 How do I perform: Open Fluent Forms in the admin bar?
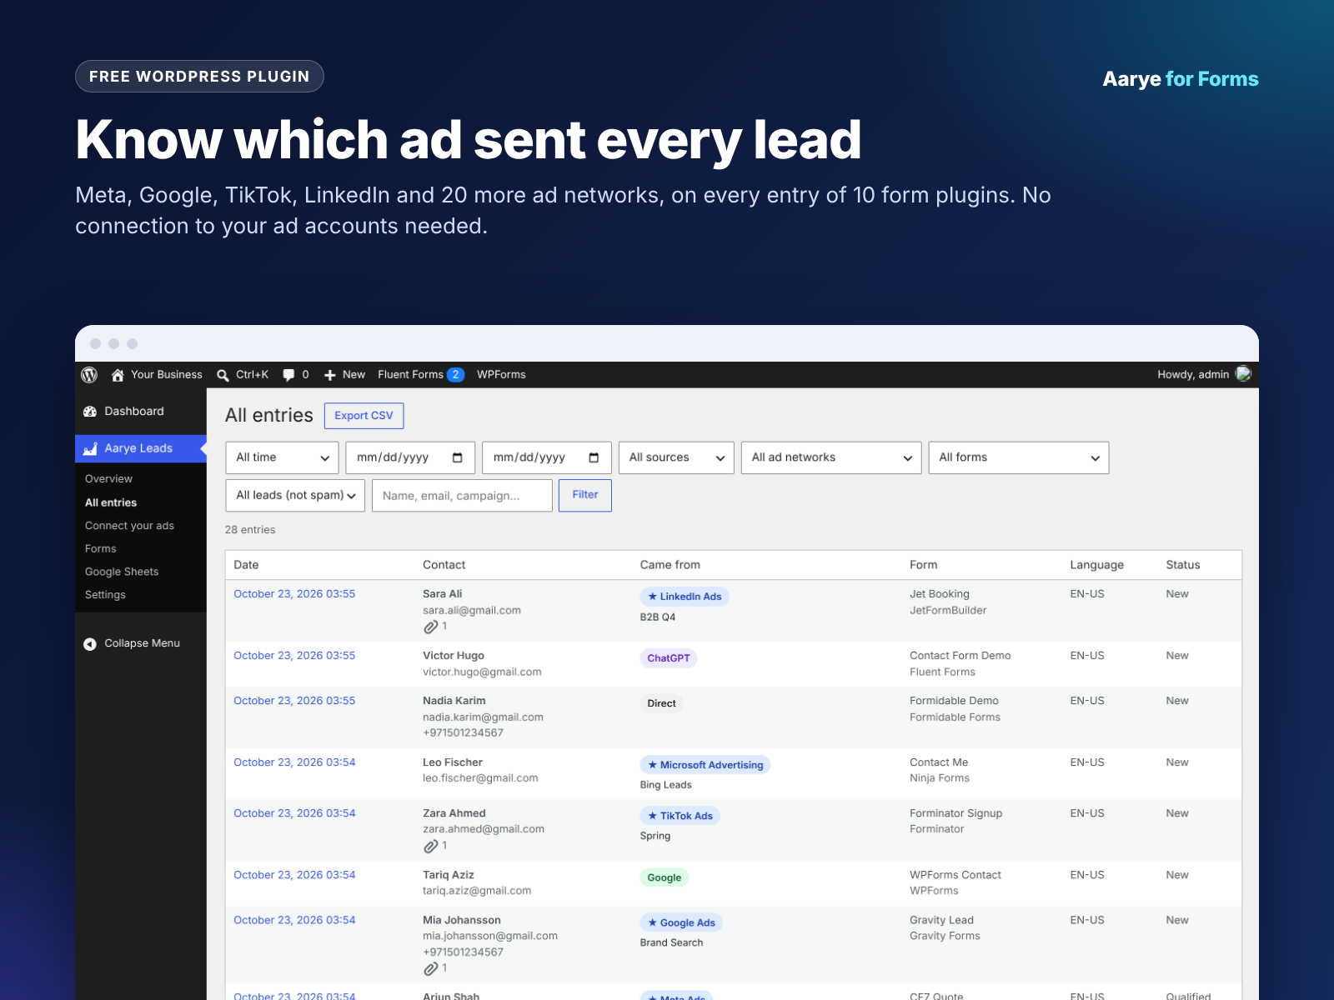coord(410,375)
